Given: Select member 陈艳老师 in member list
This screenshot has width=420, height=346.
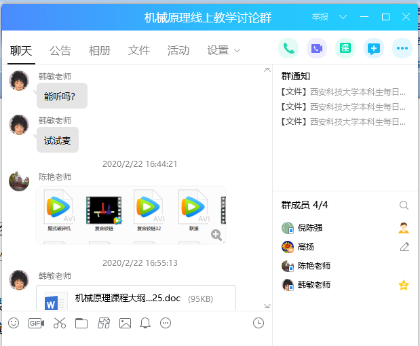Looking at the screenshot, I should [x=314, y=266].
